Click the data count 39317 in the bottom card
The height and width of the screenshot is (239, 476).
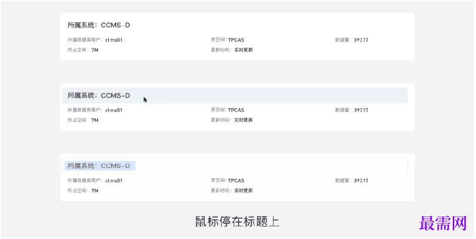click(361, 181)
